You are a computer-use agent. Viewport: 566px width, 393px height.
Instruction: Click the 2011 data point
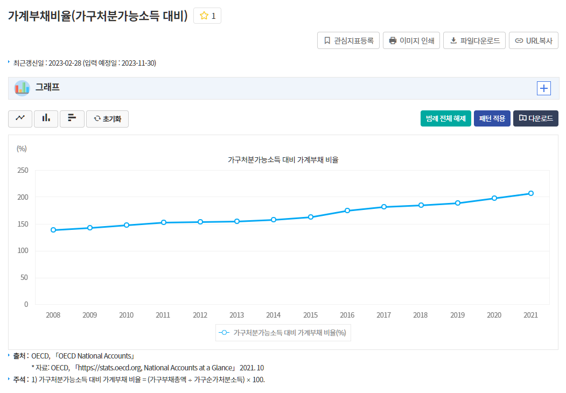(164, 222)
